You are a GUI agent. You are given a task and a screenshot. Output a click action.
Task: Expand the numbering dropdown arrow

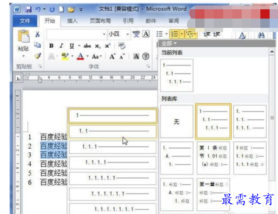coord(182,34)
